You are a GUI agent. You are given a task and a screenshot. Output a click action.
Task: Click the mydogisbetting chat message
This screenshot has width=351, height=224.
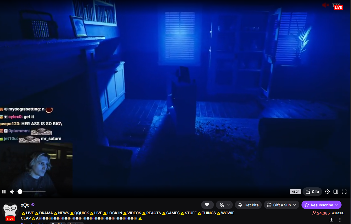click(x=26, y=109)
